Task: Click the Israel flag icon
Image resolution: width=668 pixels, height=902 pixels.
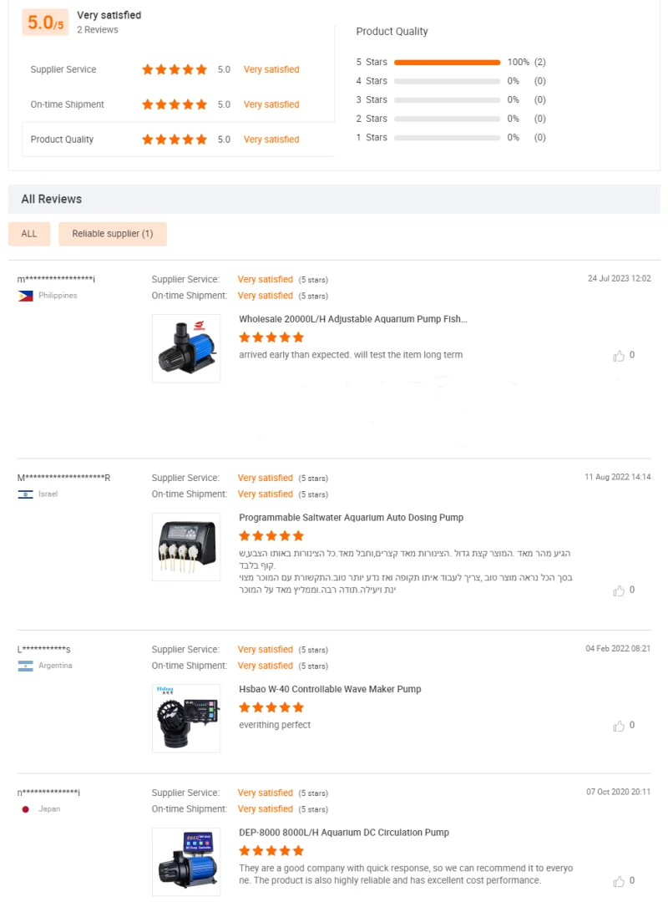Action: pyautogui.click(x=25, y=494)
